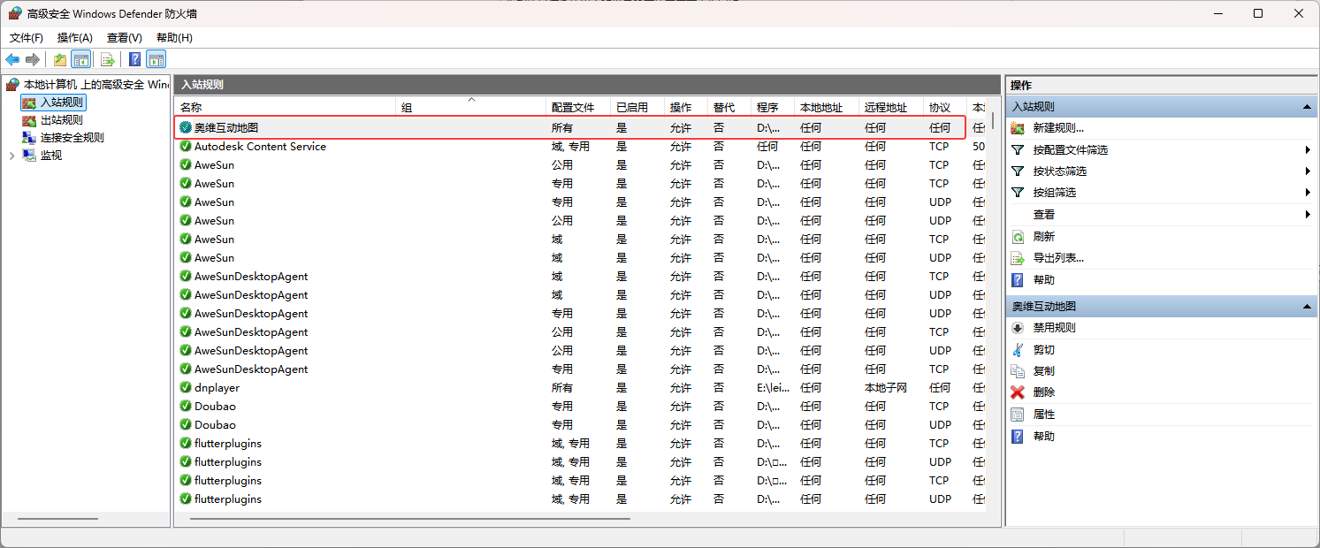The height and width of the screenshot is (548, 1320).
Task: Click the 剪切 scissors icon
Action: (x=1018, y=350)
